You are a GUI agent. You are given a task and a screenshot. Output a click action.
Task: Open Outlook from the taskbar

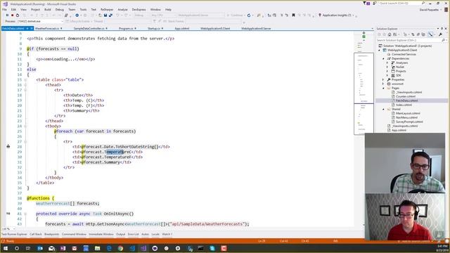40,248
